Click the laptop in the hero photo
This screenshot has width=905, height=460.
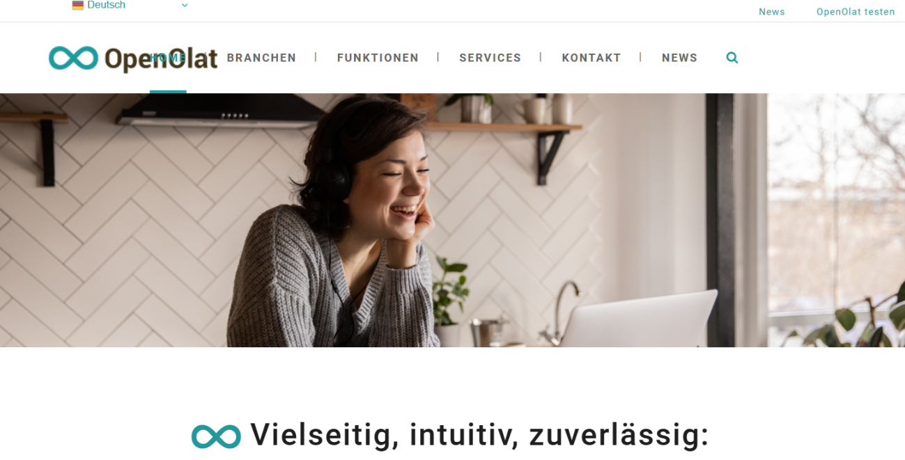coord(637,319)
